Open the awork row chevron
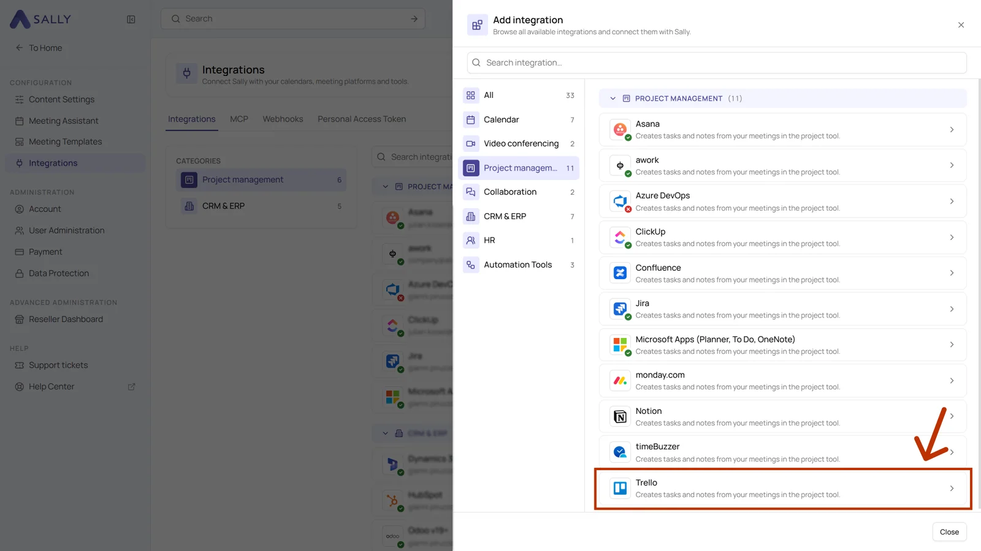981x551 pixels. pos(952,165)
